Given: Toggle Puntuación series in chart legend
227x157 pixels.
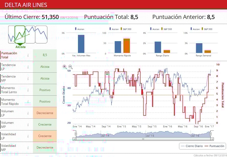Looking at the screenshot, I should [214, 146].
